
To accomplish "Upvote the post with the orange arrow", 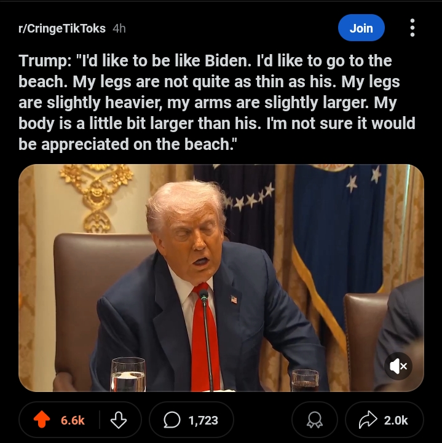I will [42, 420].
